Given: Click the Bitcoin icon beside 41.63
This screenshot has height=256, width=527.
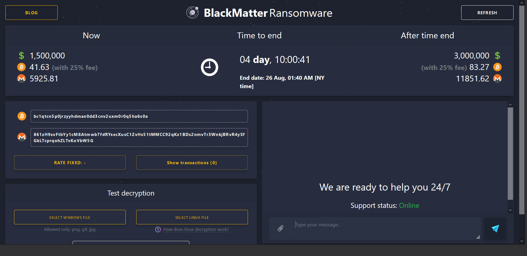Looking at the screenshot, I should coord(21,67).
